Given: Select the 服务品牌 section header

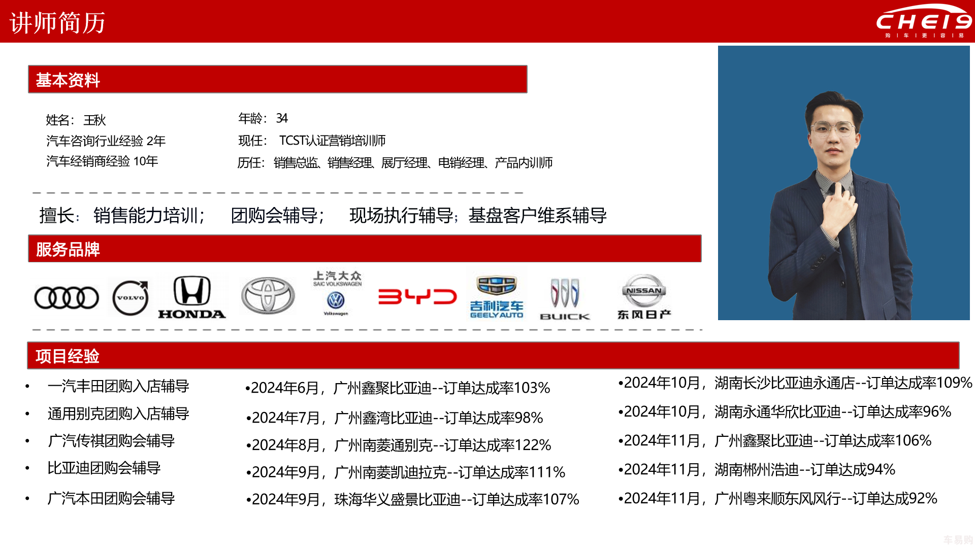Looking at the screenshot, I should click(x=365, y=249).
